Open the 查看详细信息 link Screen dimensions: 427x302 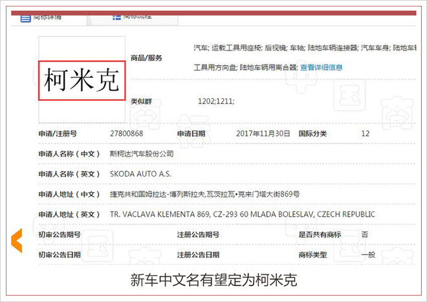click(321, 67)
